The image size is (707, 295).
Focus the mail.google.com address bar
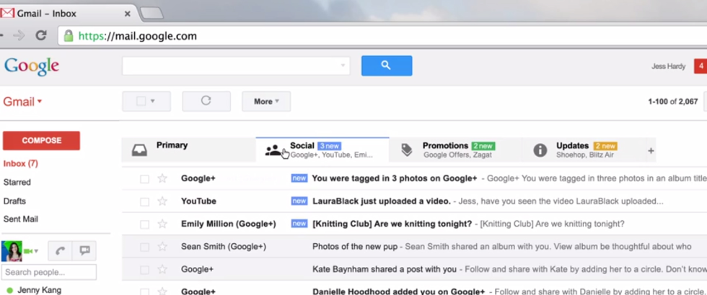click(382, 36)
